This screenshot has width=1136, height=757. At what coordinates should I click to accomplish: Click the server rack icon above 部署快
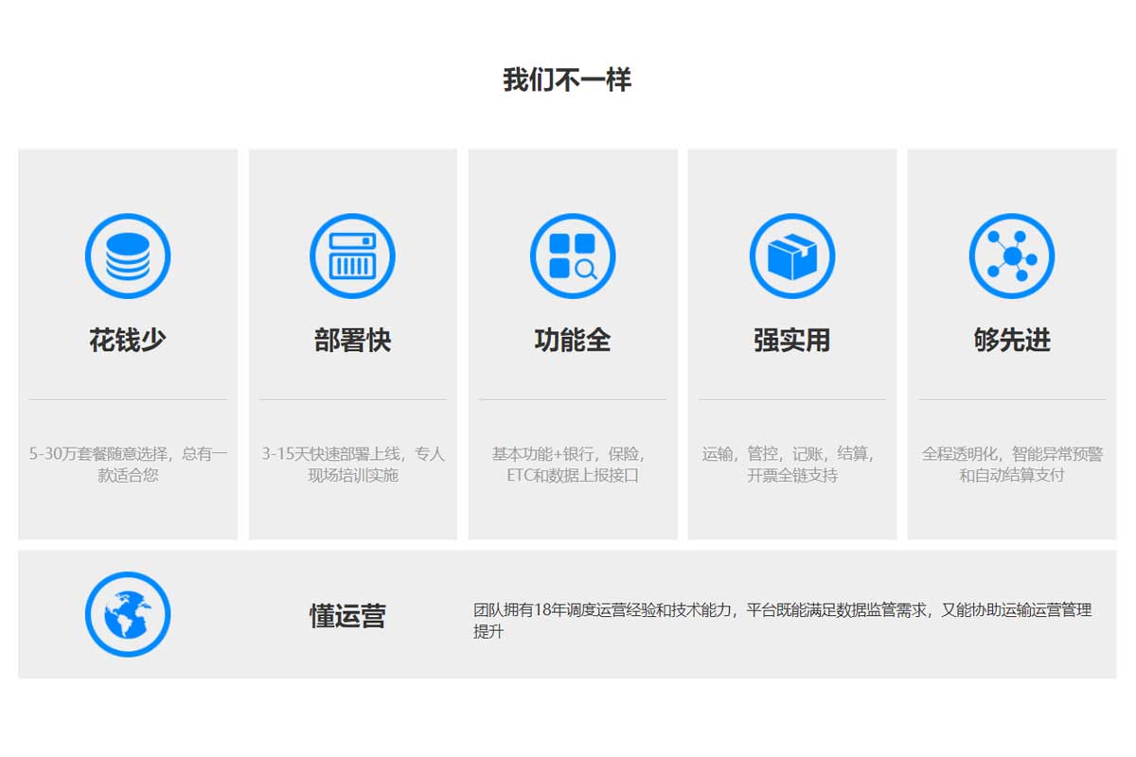pyautogui.click(x=352, y=256)
